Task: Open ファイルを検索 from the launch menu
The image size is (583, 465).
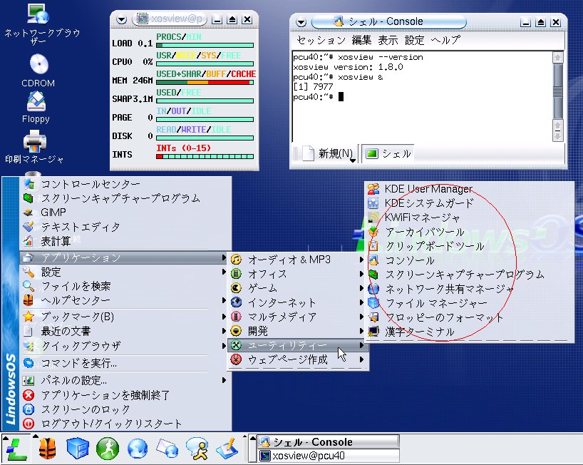Action: tap(125, 286)
